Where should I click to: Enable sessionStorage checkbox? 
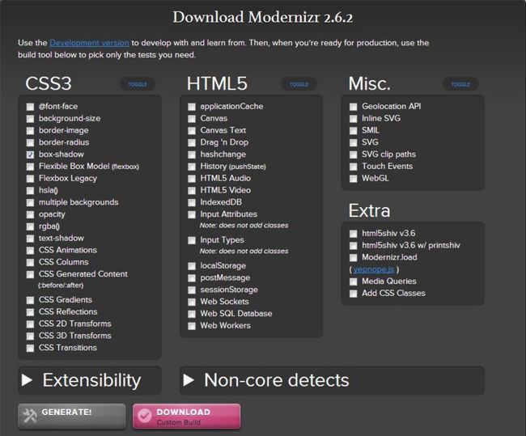pos(192,290)
